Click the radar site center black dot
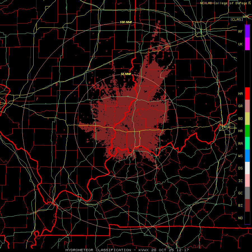252x252 pixels. pyautogui.click(x=126, y=126)
